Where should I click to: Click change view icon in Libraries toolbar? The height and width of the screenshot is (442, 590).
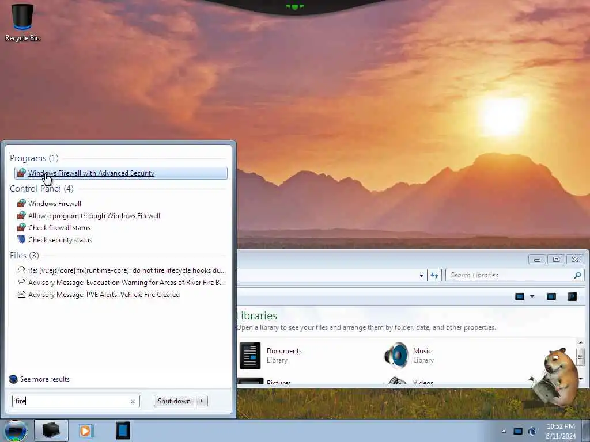(x=520, y=296)
